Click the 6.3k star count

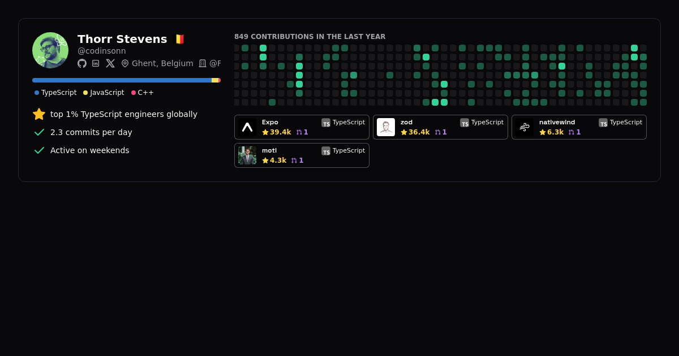click(556, 132)
